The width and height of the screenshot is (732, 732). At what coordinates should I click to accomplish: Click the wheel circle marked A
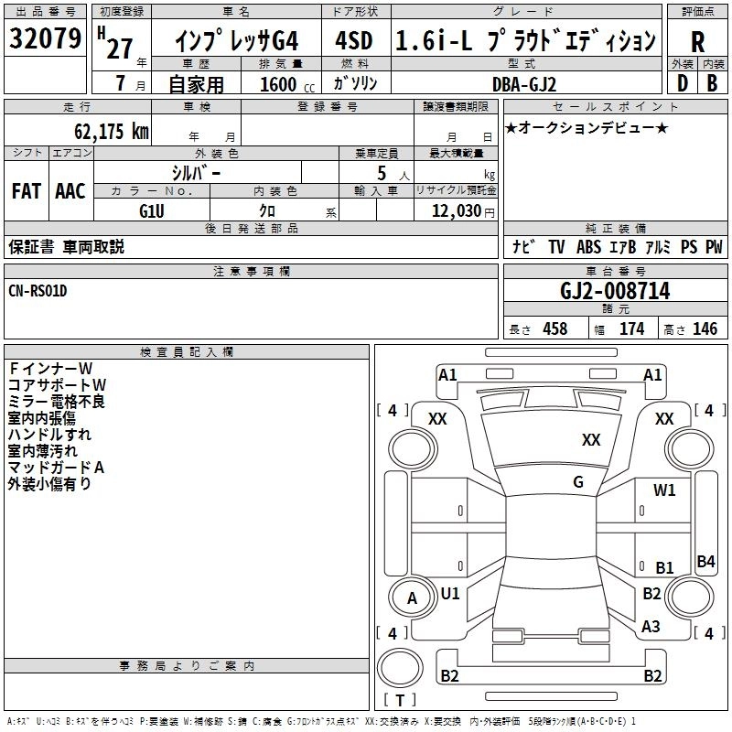click(412, 598)
